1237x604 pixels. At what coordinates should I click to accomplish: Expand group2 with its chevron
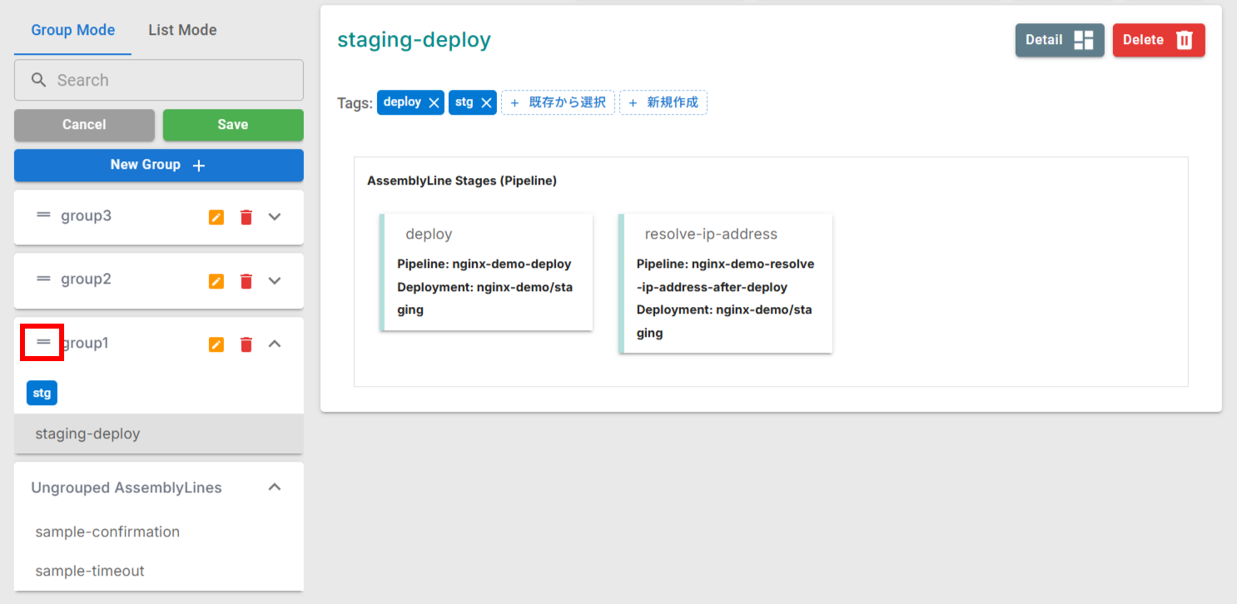(275, 281)
